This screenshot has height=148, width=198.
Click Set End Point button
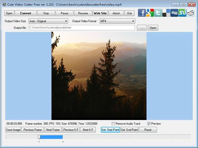click(x=129, y=130)
